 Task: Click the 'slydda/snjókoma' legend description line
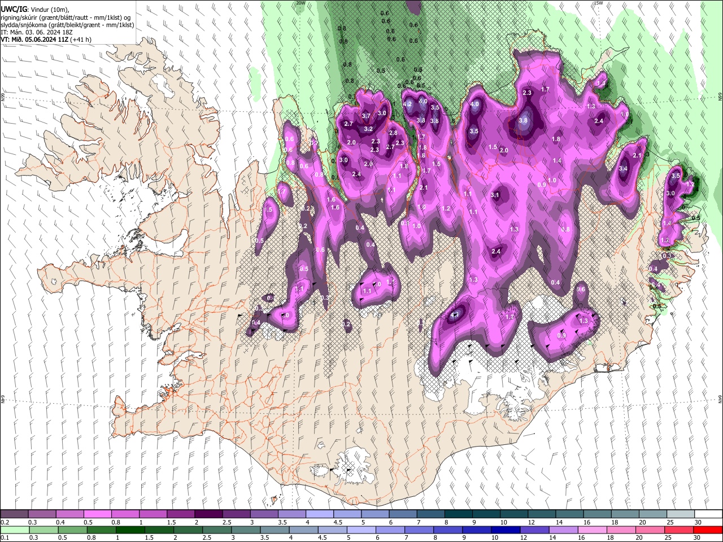(x=67, y=25)
